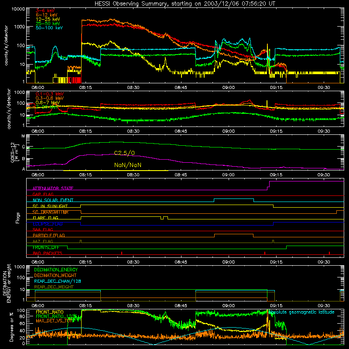Select the 25-50 keV legend label
This screenshot has width=349, height=349.
click(48, 24)
